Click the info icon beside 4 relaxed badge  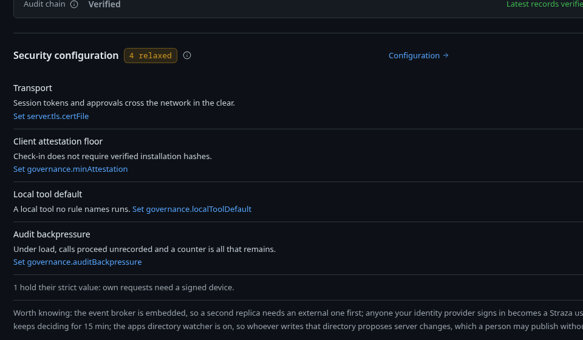pos(187,55)
